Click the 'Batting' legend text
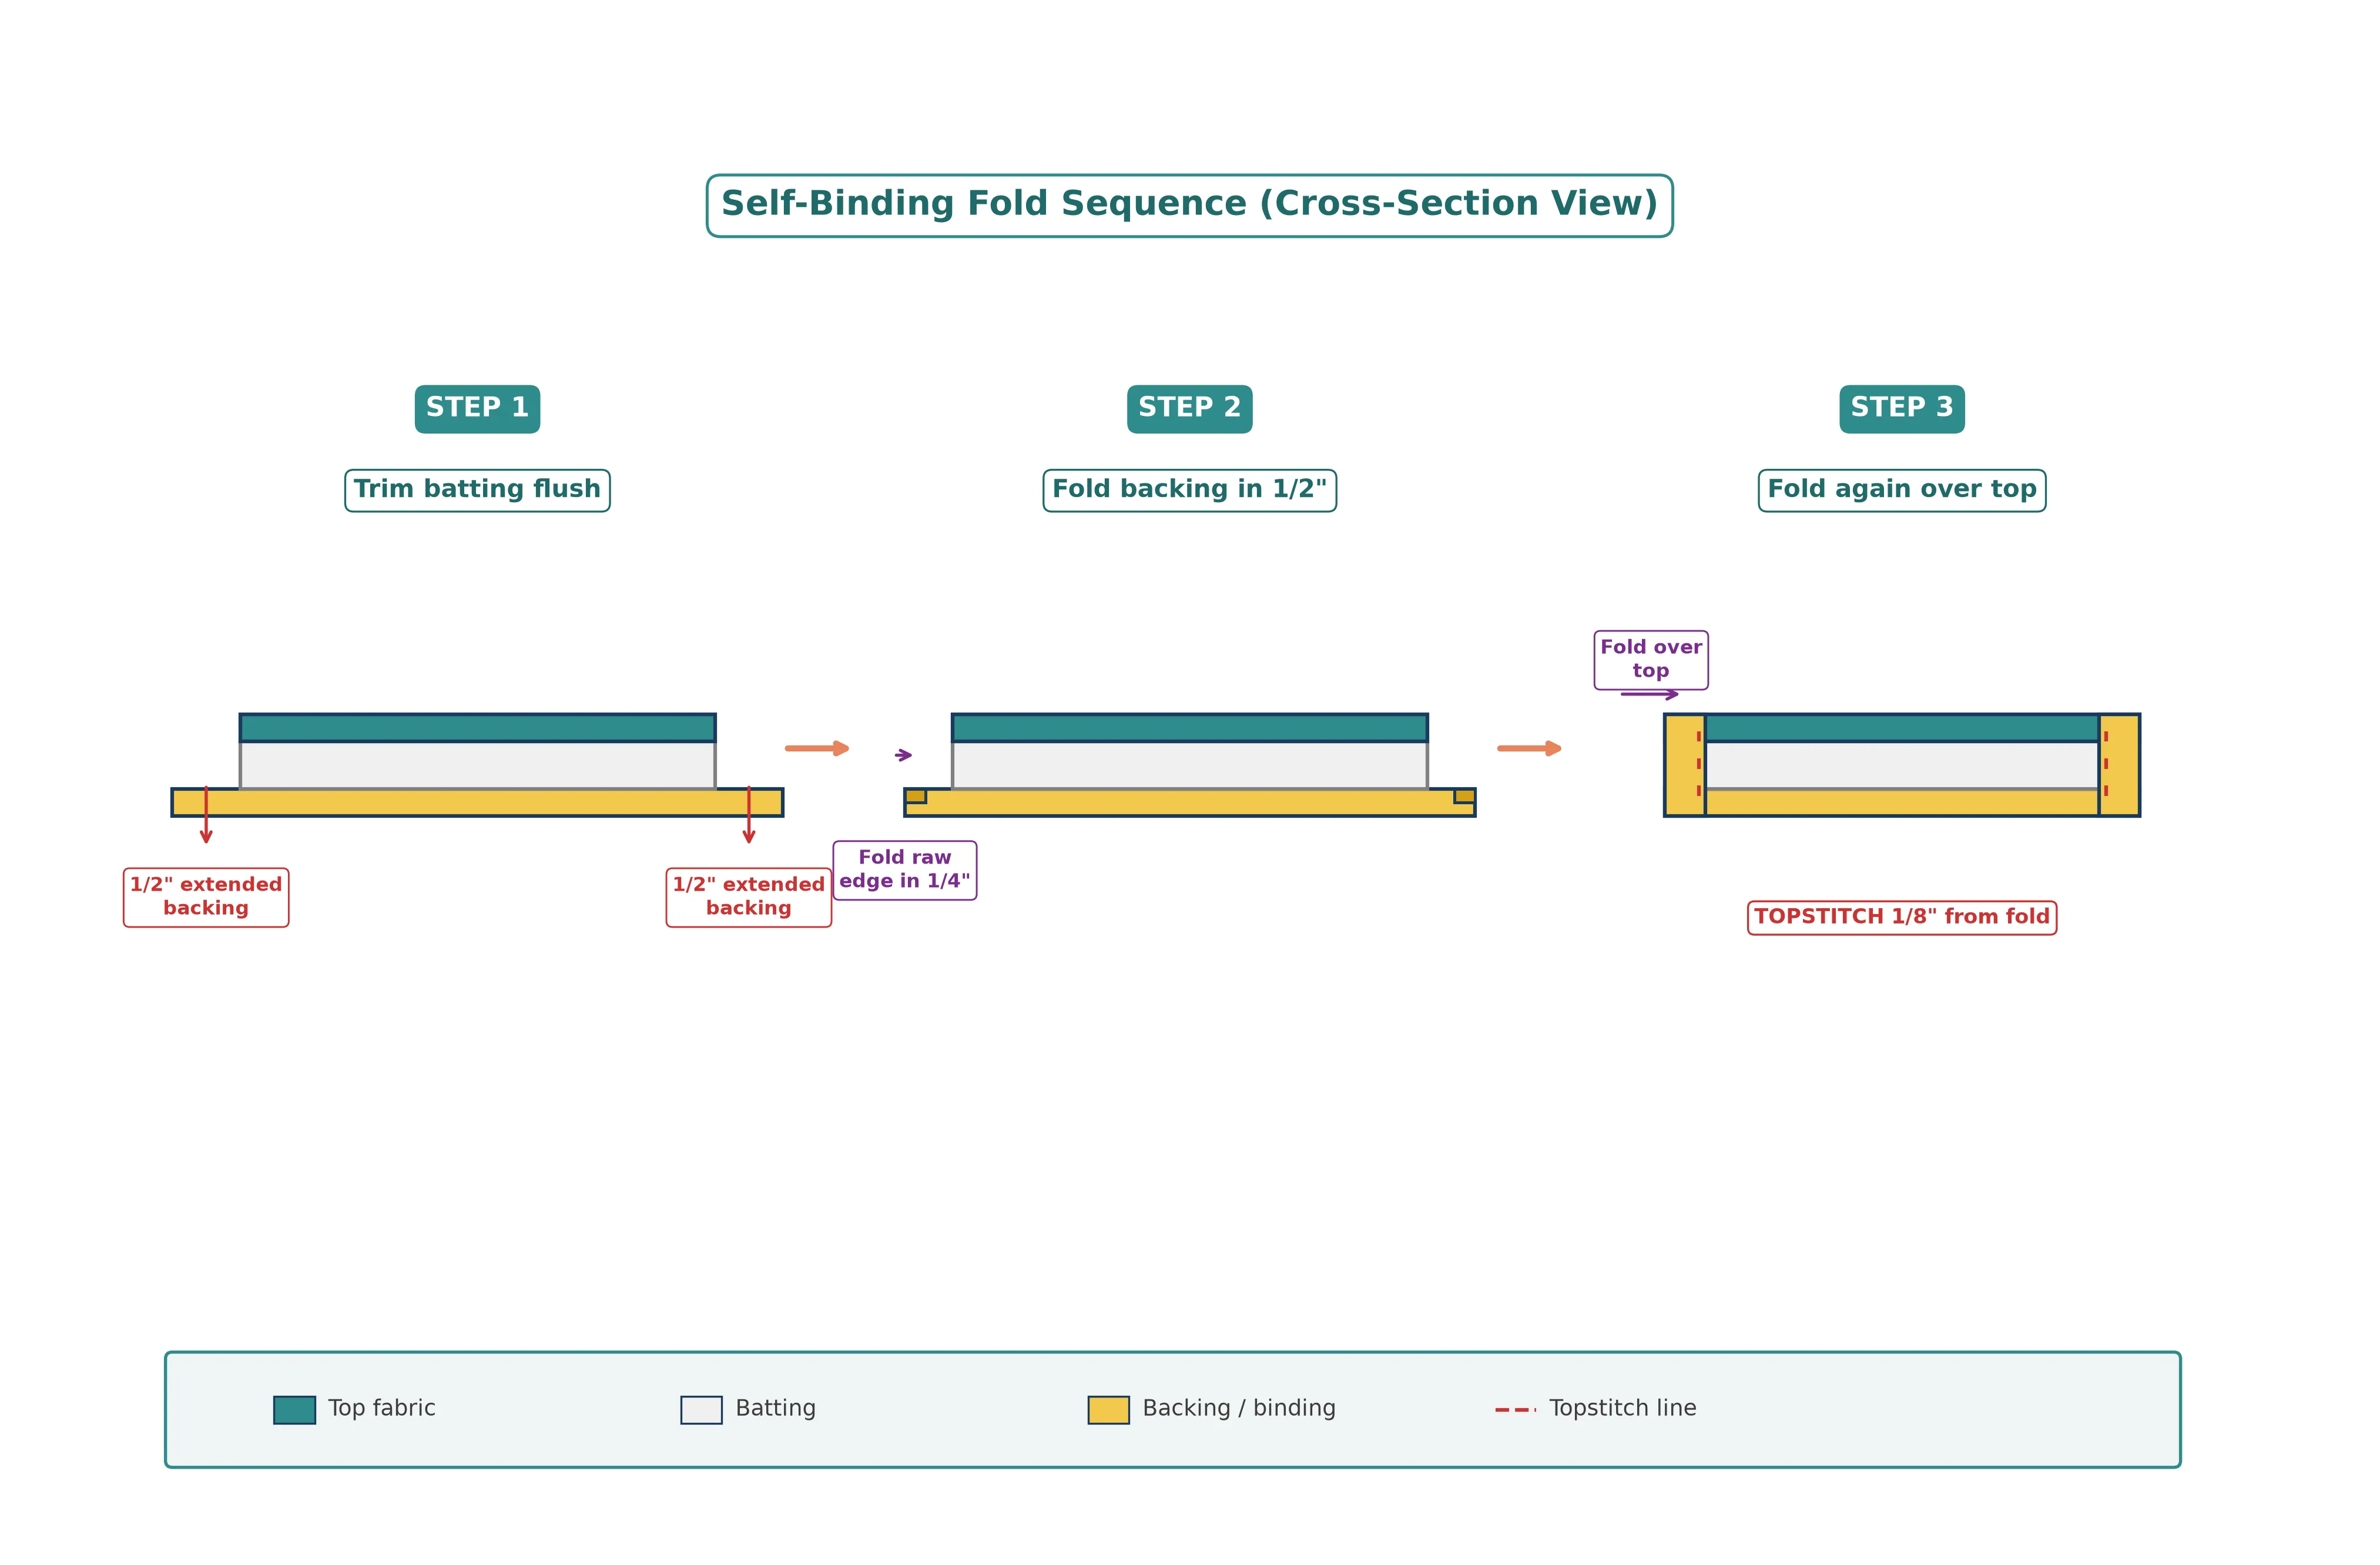 pos(775,1407)
